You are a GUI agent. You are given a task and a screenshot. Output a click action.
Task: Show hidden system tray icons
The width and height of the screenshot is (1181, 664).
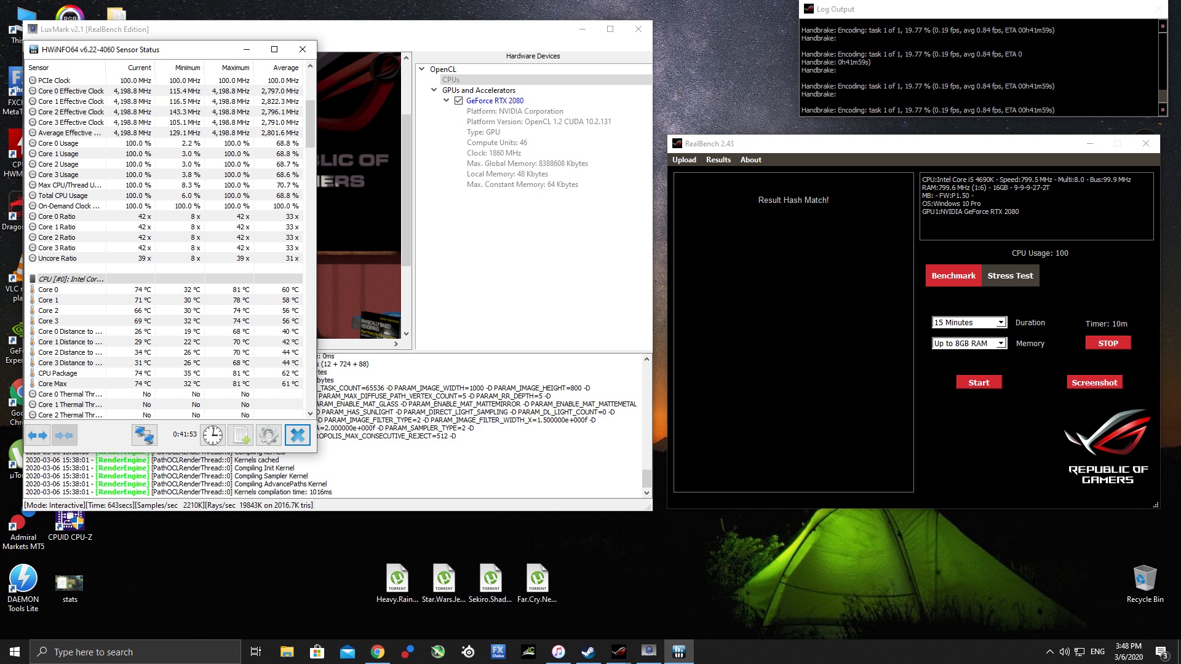point(1049,652)
